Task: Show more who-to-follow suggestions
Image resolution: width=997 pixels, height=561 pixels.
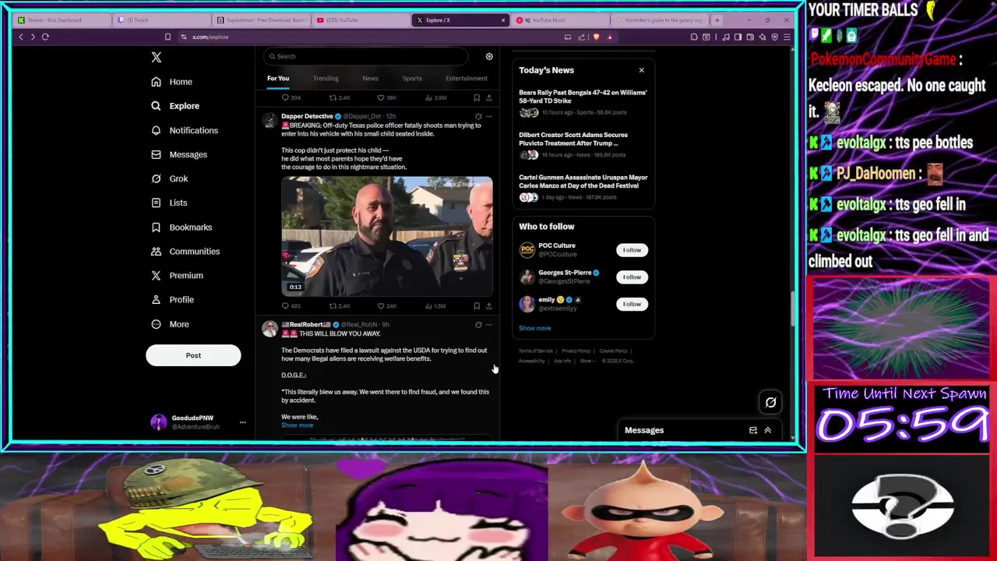Action: pyautogui.click(x=534, y=328)
